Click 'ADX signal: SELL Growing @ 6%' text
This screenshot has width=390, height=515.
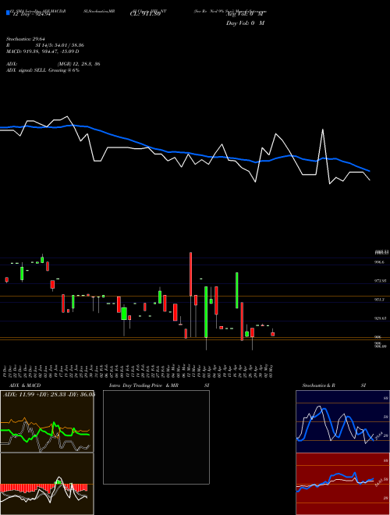click(x=43, y=70)
